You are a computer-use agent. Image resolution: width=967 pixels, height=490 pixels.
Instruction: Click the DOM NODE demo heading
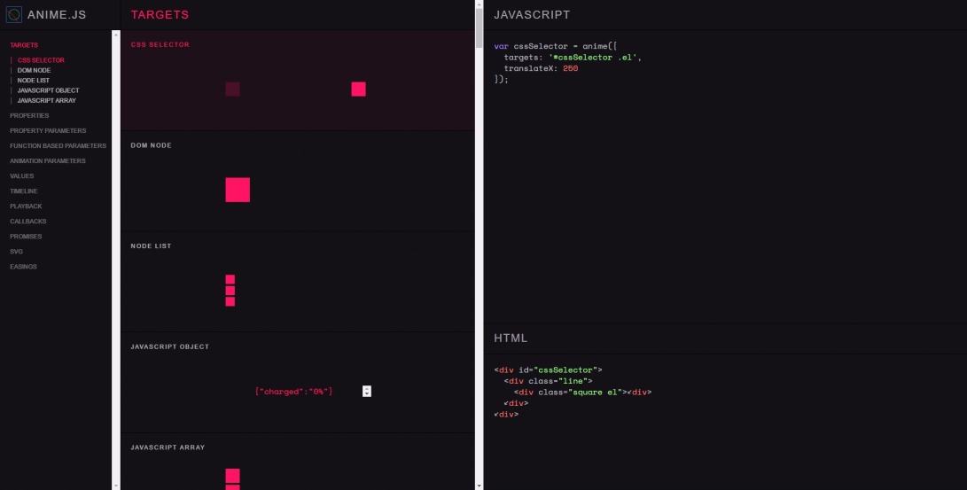[x=151, y=145]
